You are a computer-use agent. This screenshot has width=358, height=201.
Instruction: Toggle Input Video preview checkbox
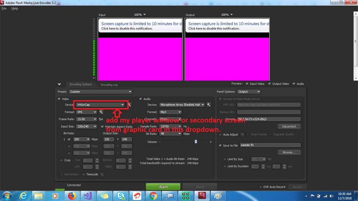click(x=247, y=84)
